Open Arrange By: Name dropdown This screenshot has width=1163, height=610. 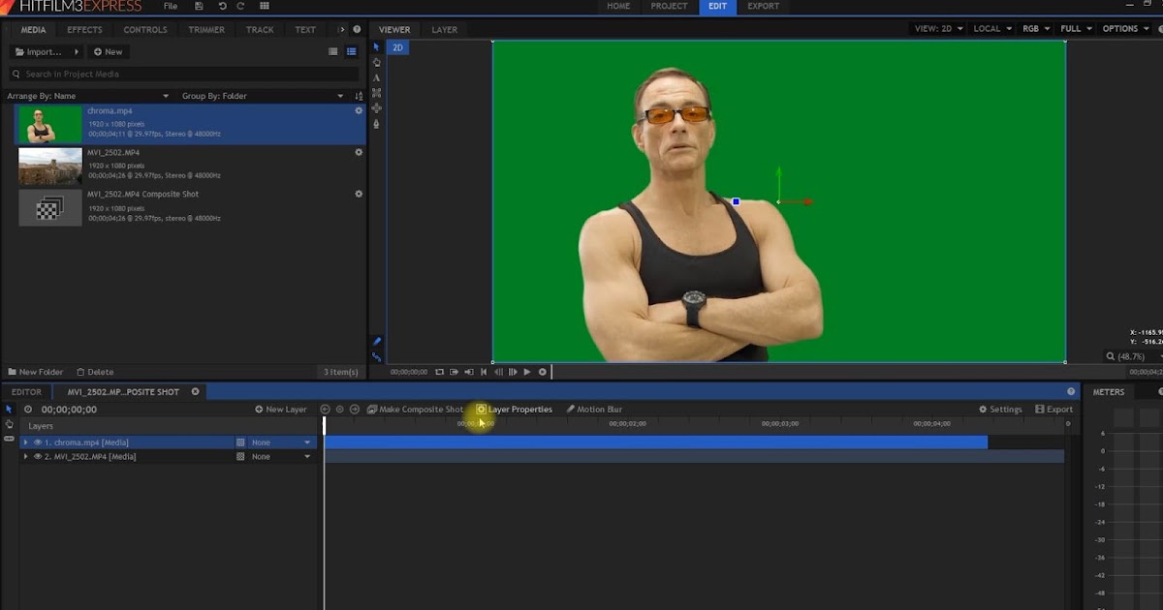point(87,96)
